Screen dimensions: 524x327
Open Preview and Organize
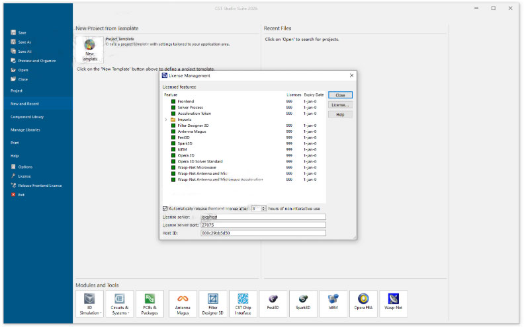34,61
